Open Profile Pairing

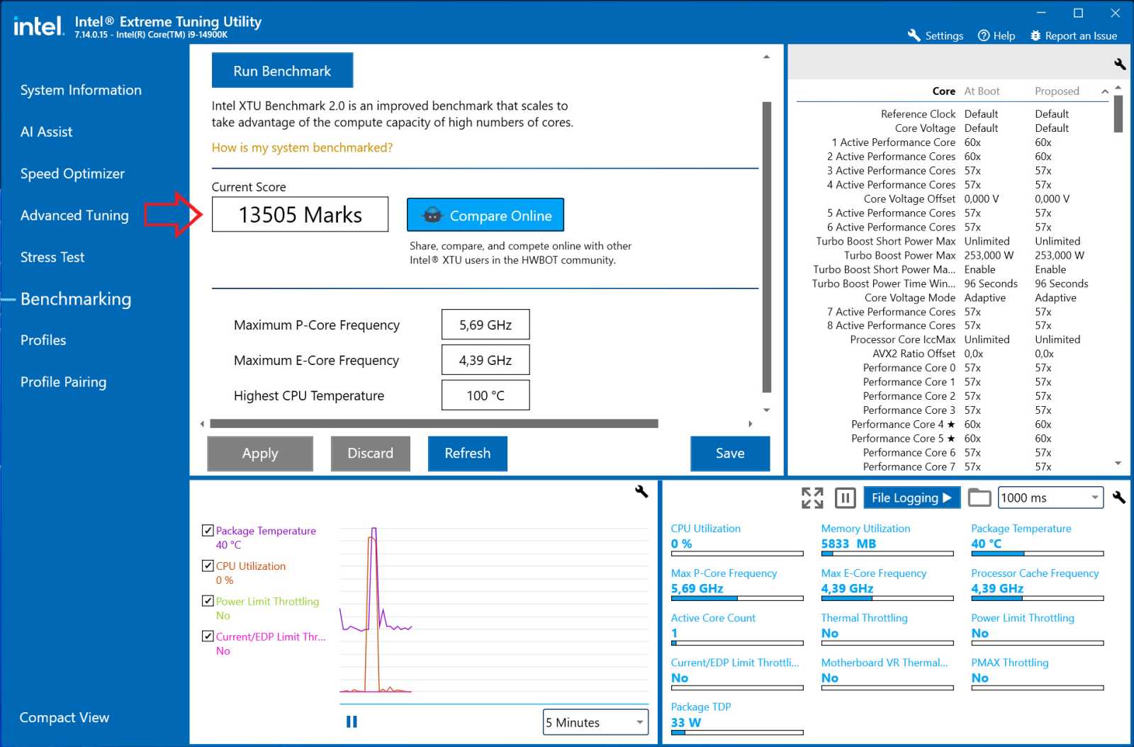coord(63,382)
